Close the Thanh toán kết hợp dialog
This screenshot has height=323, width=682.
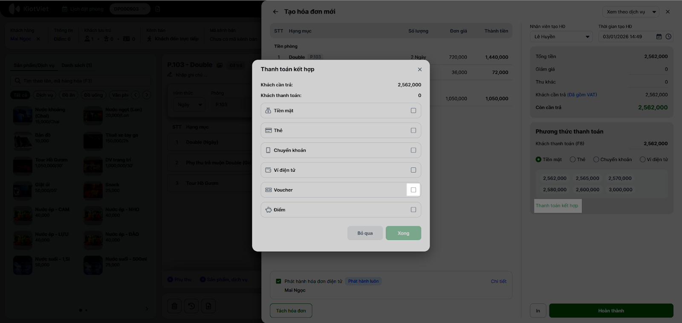420,69
